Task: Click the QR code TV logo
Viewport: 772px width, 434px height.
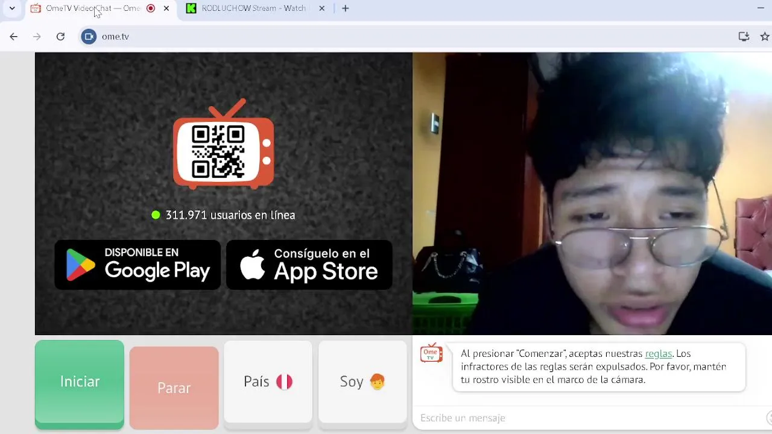Action: 224,143
